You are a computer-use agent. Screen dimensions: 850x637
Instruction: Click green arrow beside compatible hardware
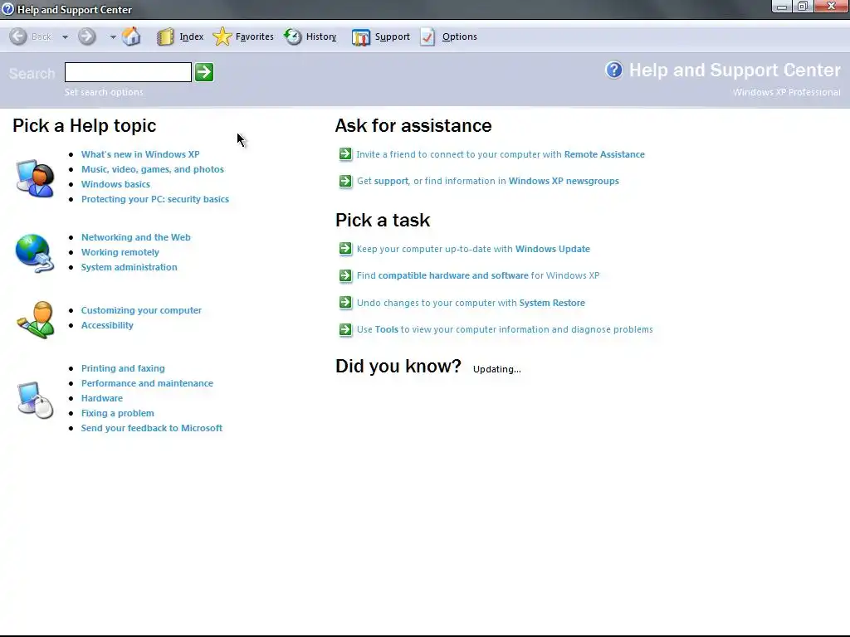point(345,275)
